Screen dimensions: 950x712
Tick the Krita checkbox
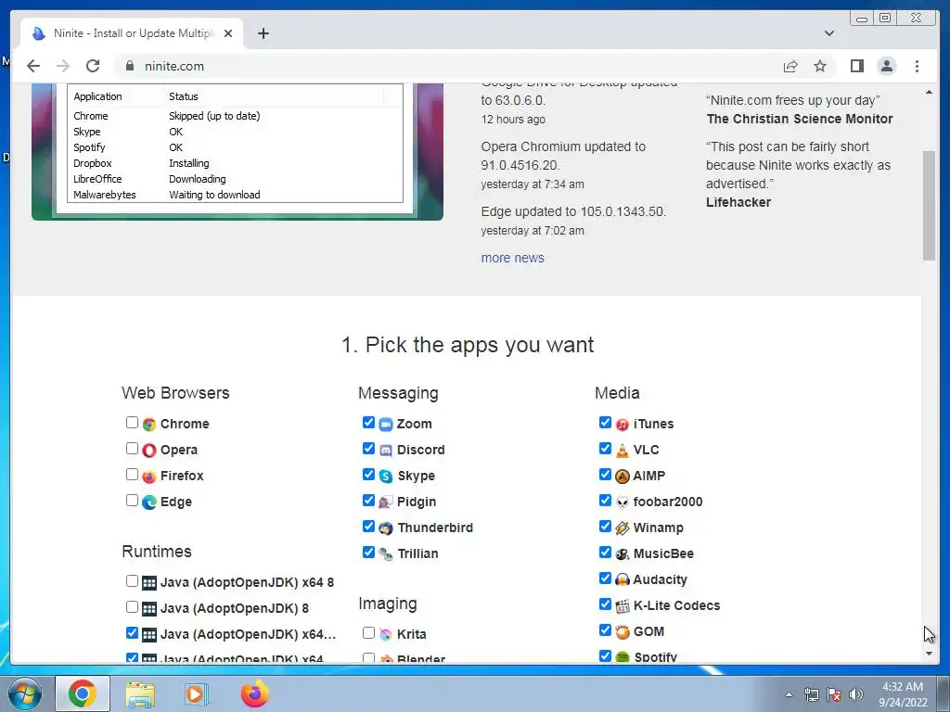pos(368,632)
